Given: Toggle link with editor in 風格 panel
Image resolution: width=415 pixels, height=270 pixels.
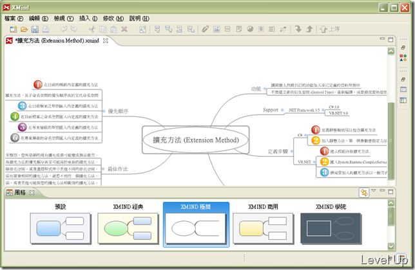Looking at the screenshot, I should [364, 193].
